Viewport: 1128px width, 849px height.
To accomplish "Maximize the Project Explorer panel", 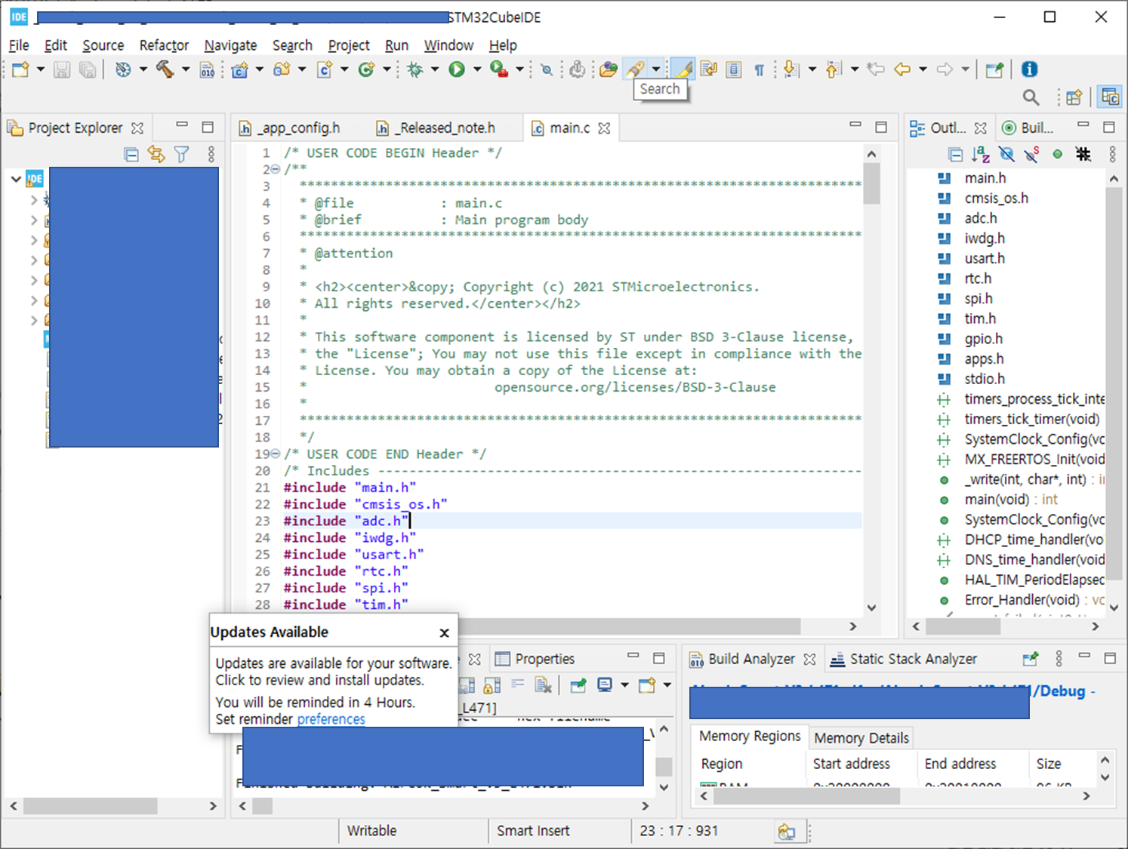I will 208,128.
